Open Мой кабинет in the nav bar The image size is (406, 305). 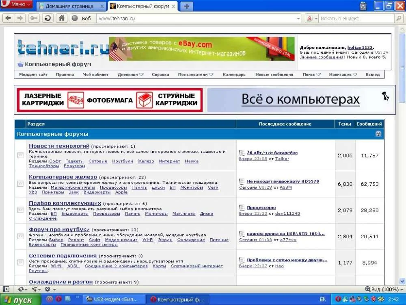pos(95,74)
